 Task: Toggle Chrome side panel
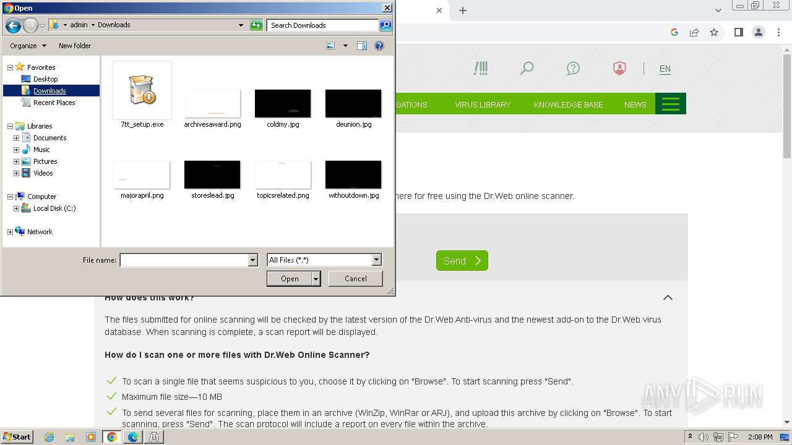pos(738,32)
